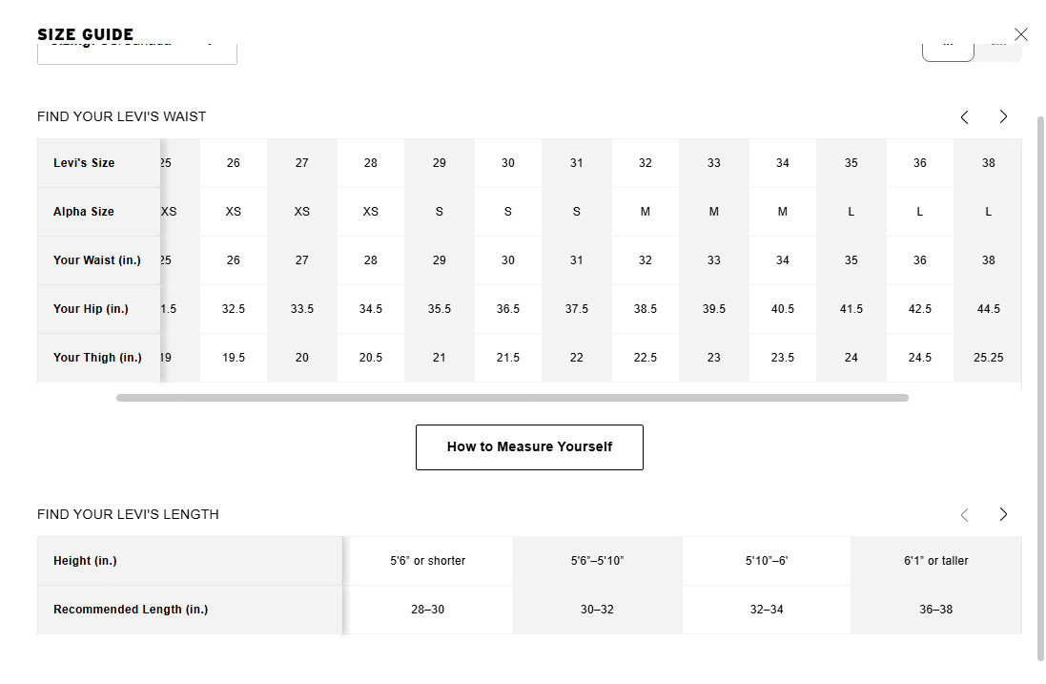Click hip value 42.5

920,309
